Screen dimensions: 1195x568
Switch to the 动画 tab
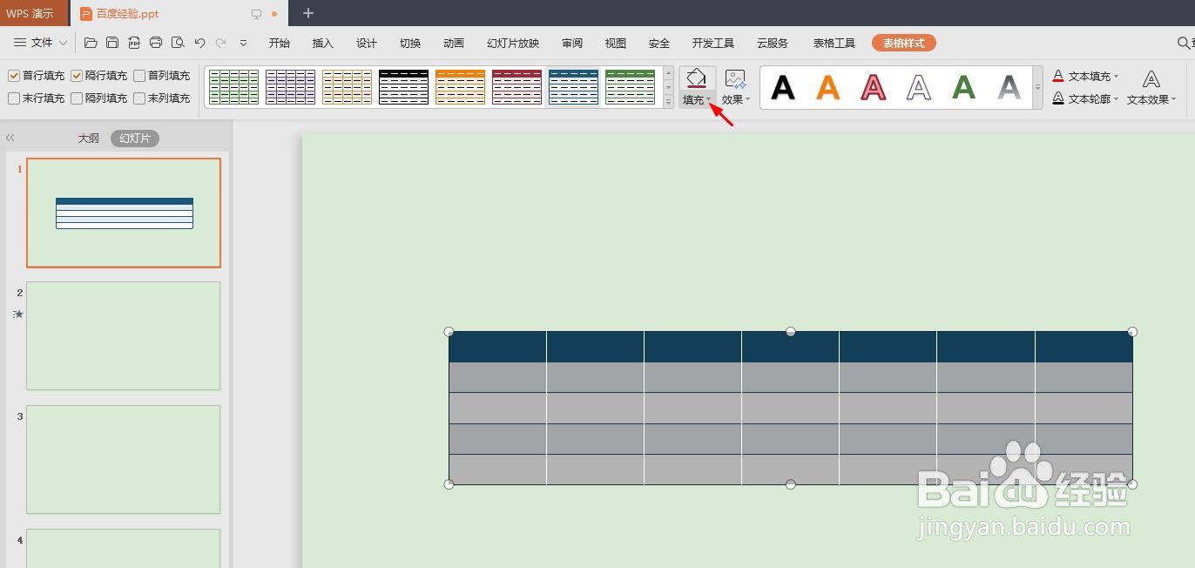tap(453, 44)
